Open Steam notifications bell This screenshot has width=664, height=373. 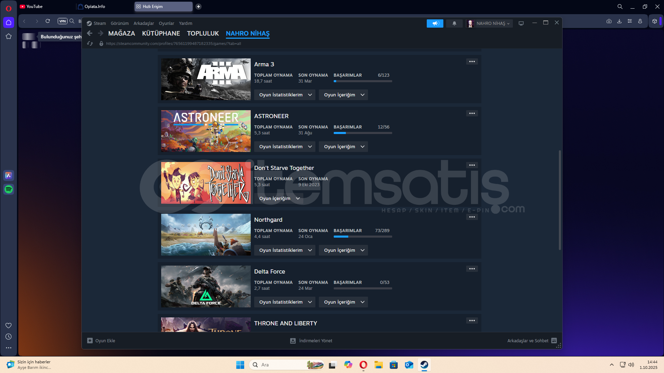click(454, 23)
